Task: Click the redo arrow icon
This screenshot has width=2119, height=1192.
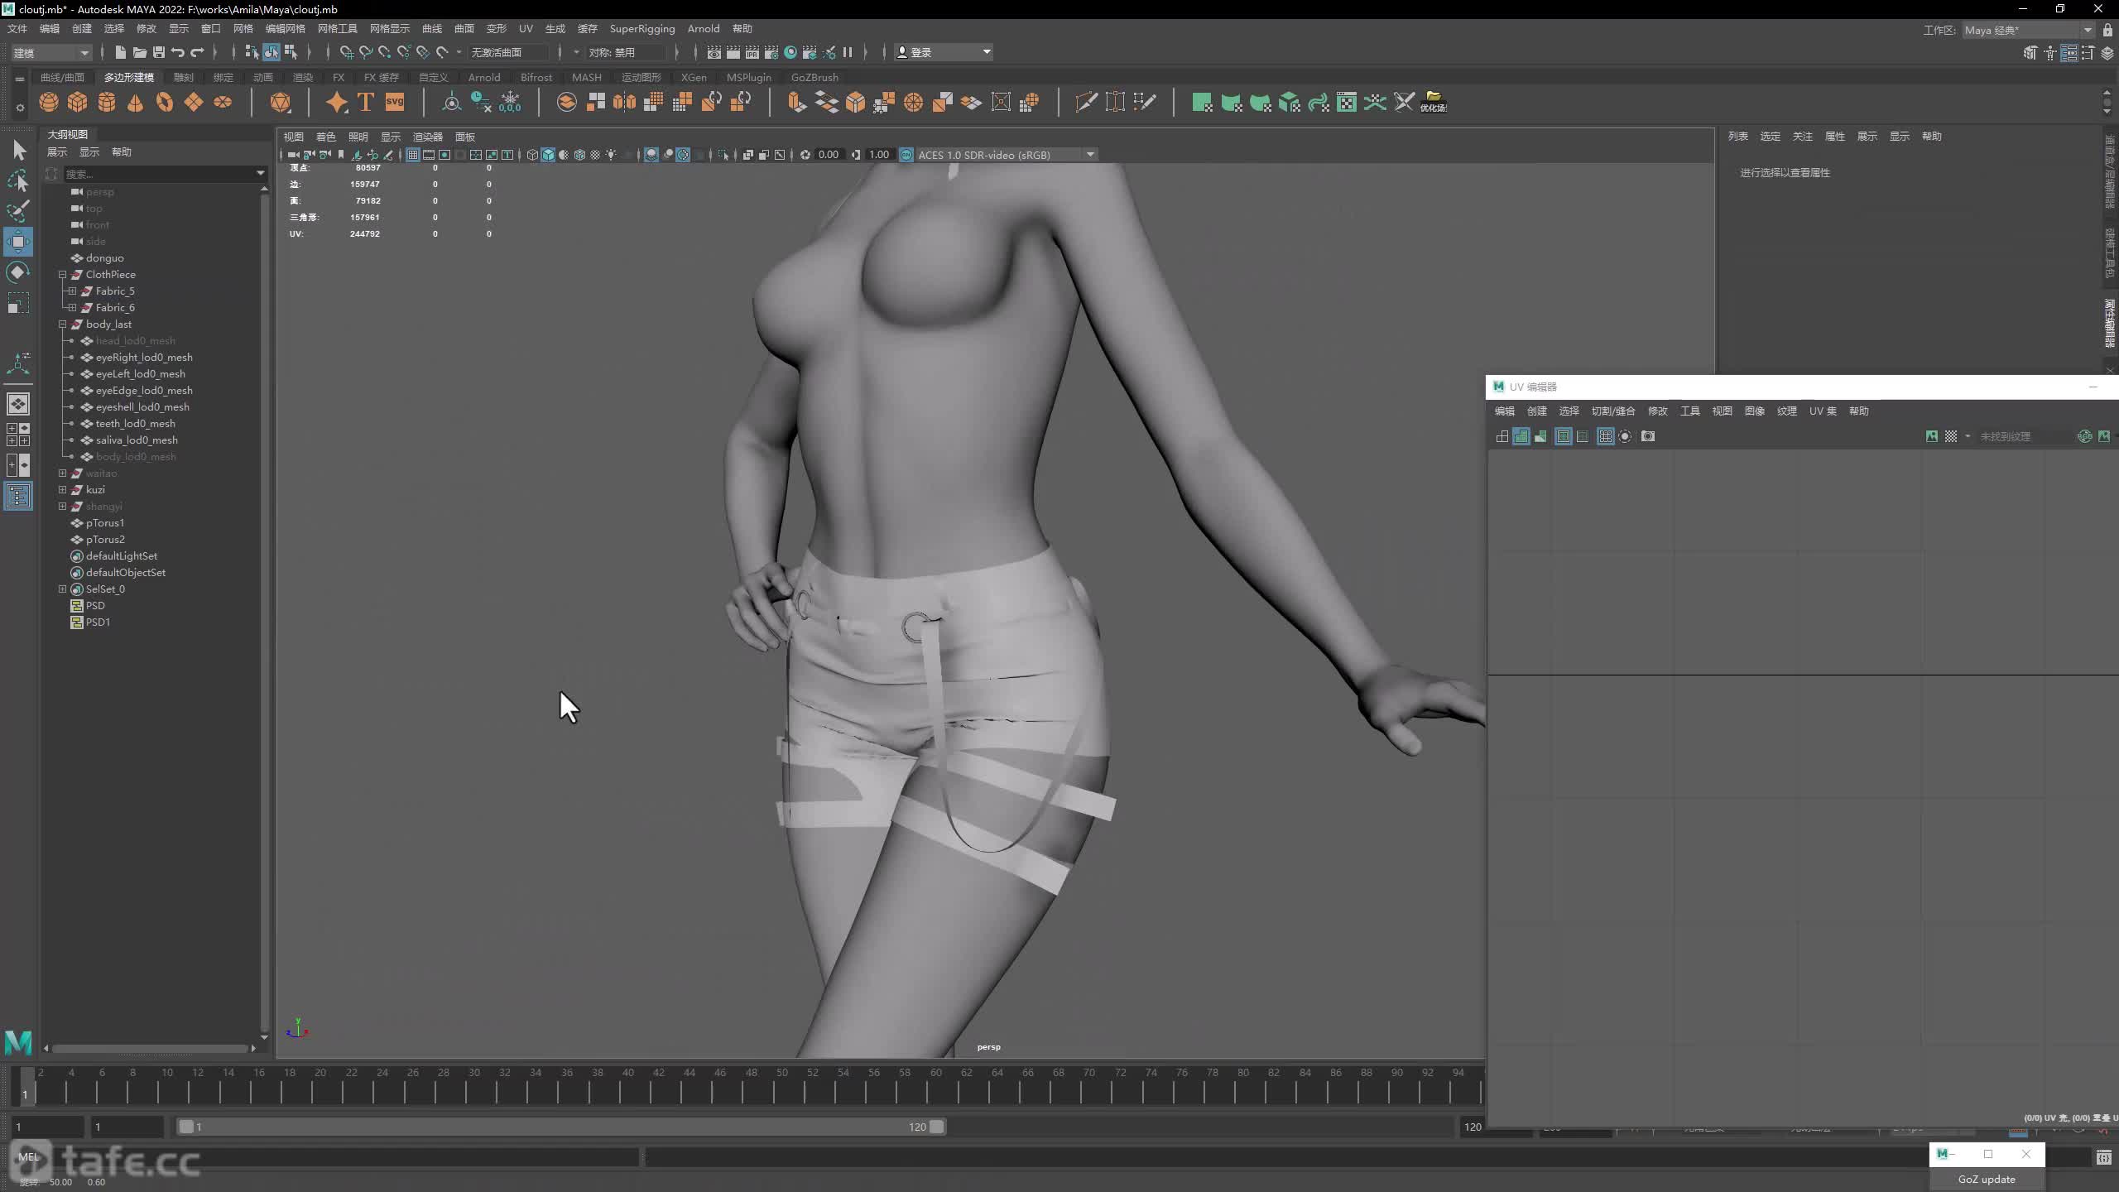Action: pos(197,52)
